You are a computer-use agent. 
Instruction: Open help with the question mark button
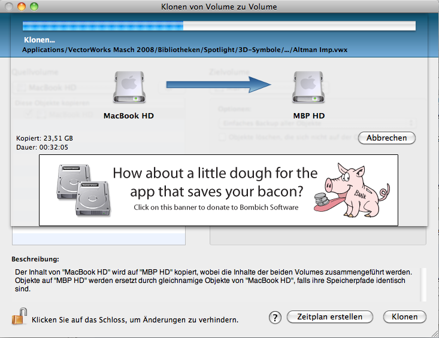pos(275,318)
